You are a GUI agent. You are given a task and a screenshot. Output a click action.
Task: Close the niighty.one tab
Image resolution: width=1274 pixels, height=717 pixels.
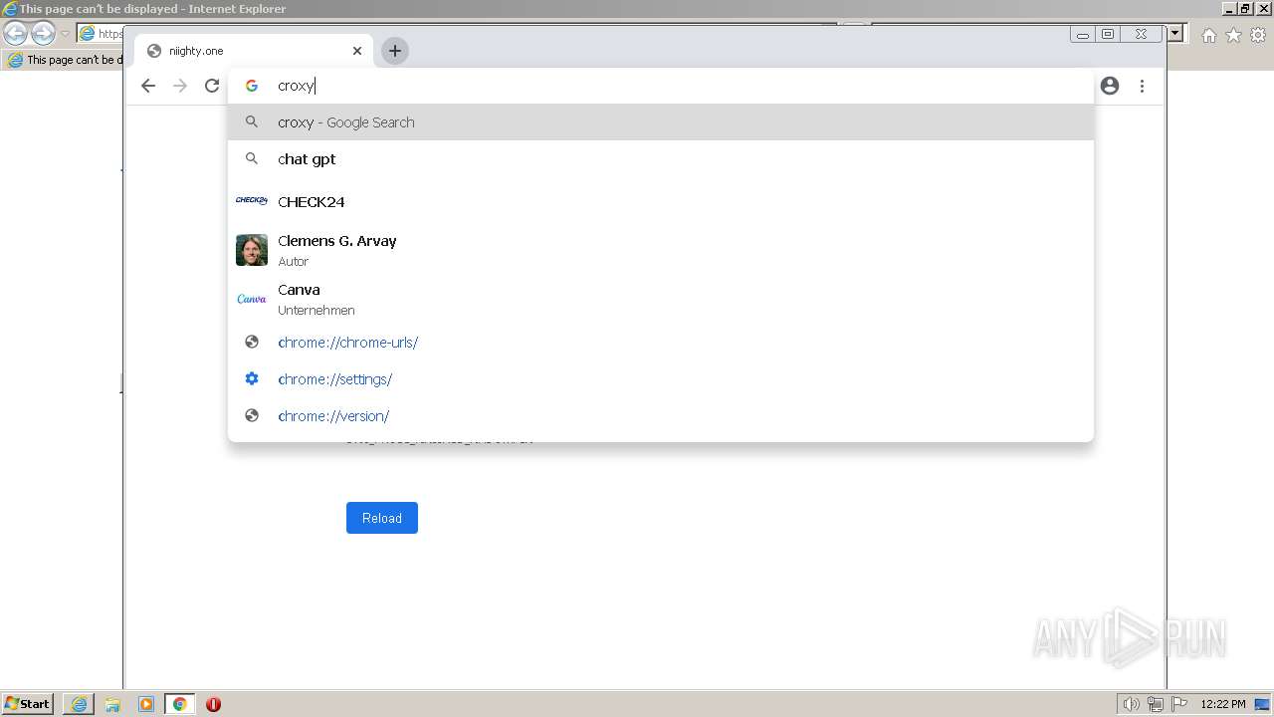[x=357, y=51]
